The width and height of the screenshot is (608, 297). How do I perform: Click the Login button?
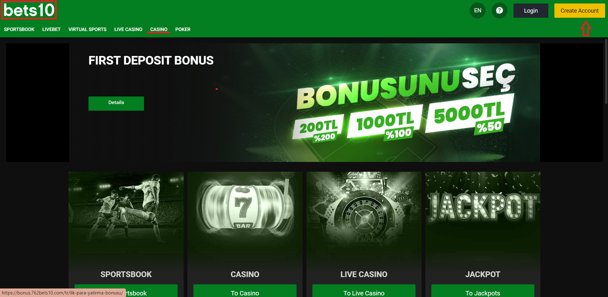tap(531, 10)
